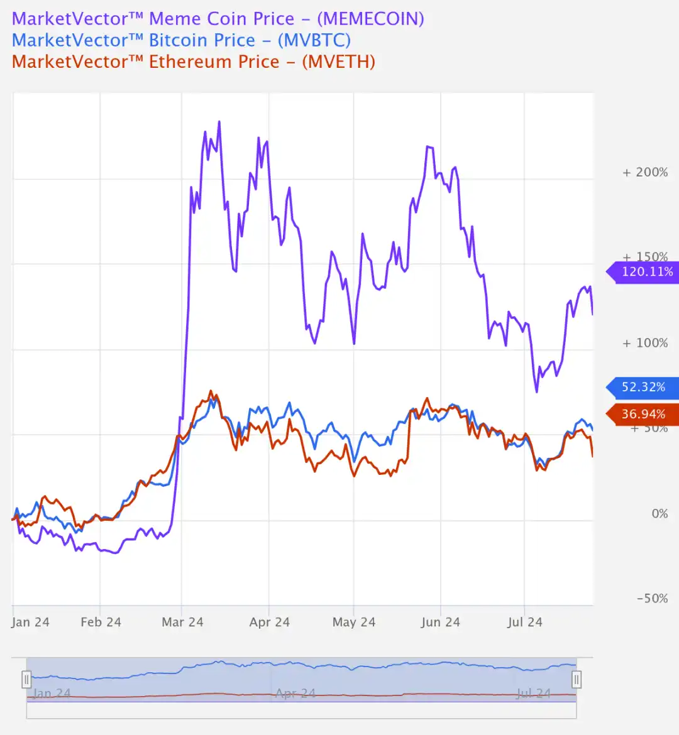The width and height of the screenshot is (679, 735).
Task: Click the May 24 label on the main x-axis
Action: (x=354, y=622)
